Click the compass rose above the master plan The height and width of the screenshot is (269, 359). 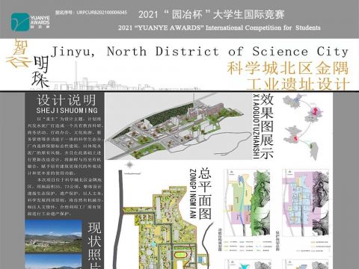click(x=129, y=165)
